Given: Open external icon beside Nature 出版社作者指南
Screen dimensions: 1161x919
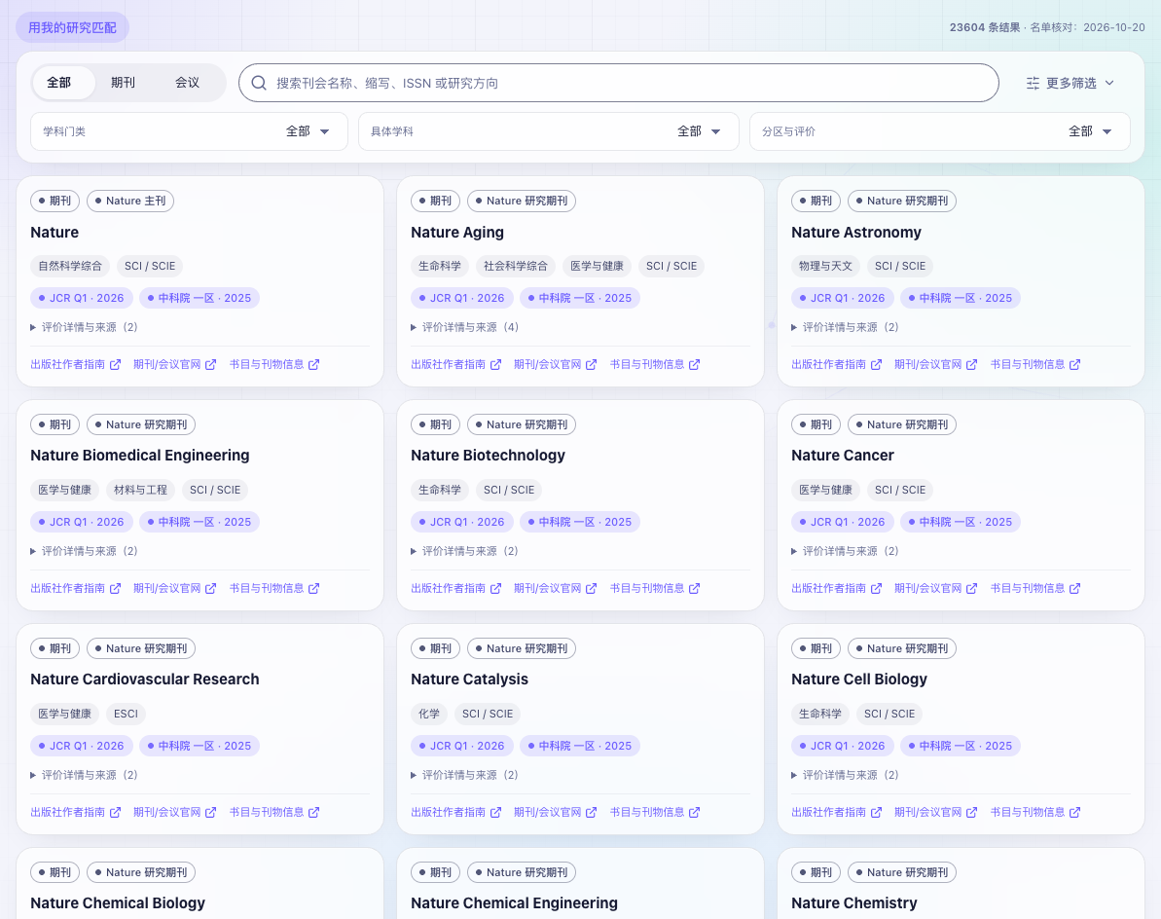Looking at the screenshot, I should [116, 364].
